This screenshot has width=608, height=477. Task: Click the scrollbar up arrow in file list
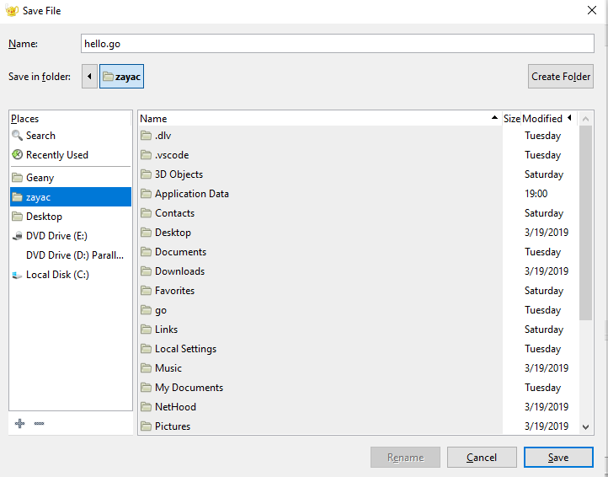tap(585, 119)
